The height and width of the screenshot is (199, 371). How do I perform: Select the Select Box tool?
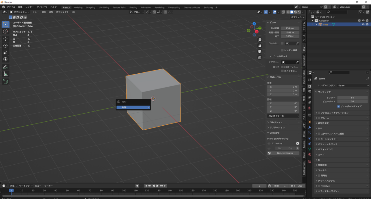click(x=5, y=24)
